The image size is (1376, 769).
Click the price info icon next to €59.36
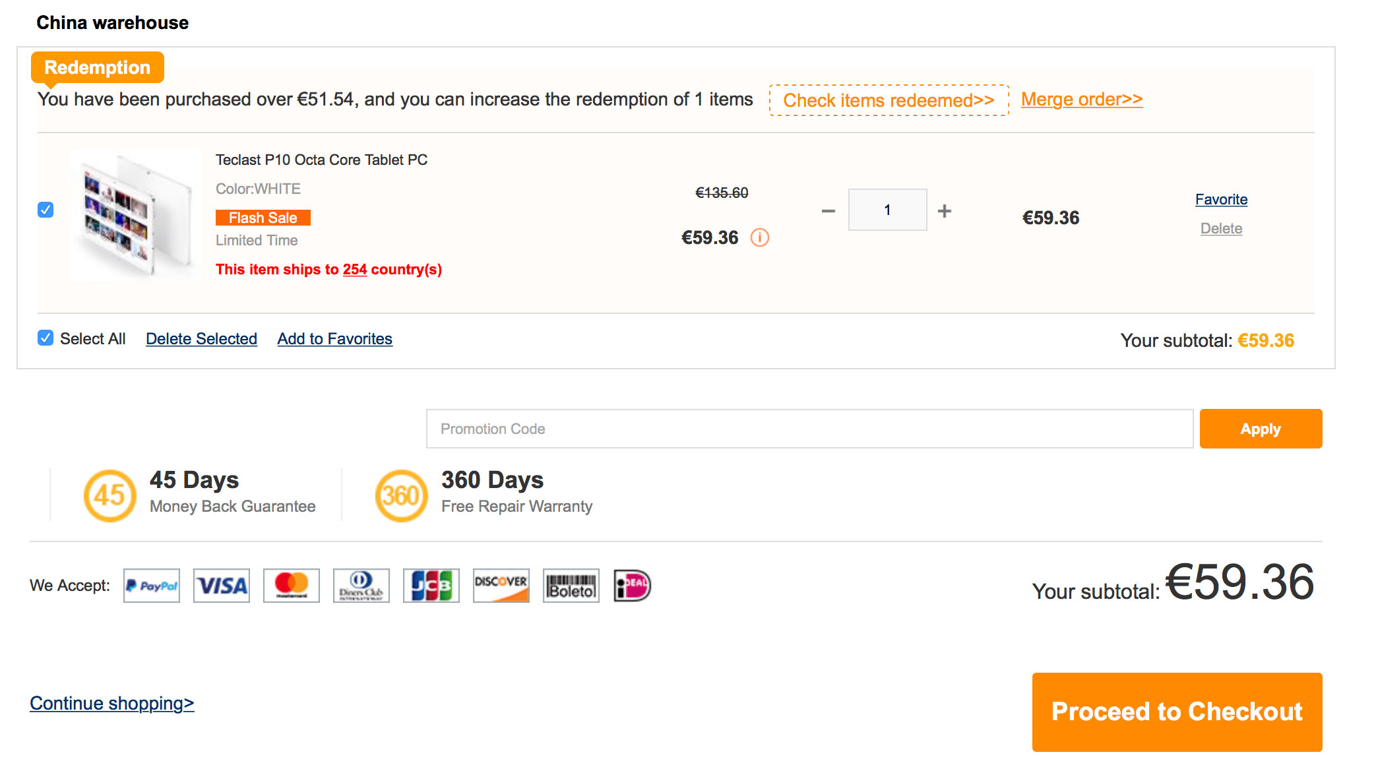[x=760, y=237]
